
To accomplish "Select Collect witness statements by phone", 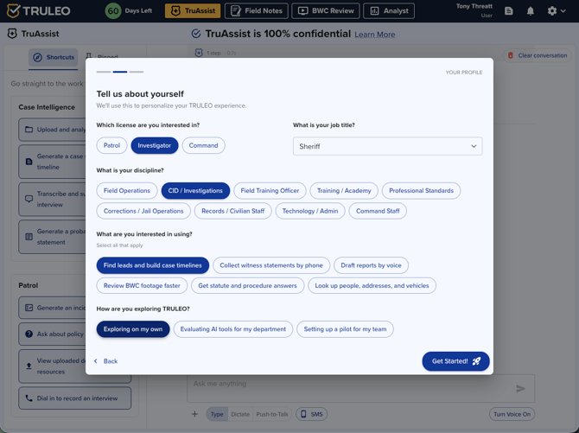I will point(271,265).
